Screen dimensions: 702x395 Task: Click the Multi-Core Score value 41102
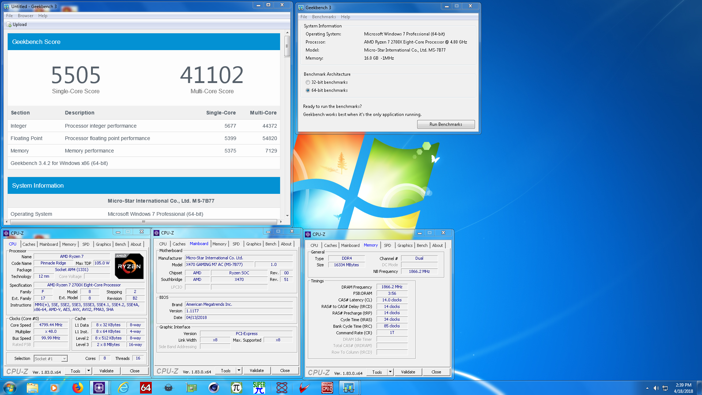pos(212,75)
